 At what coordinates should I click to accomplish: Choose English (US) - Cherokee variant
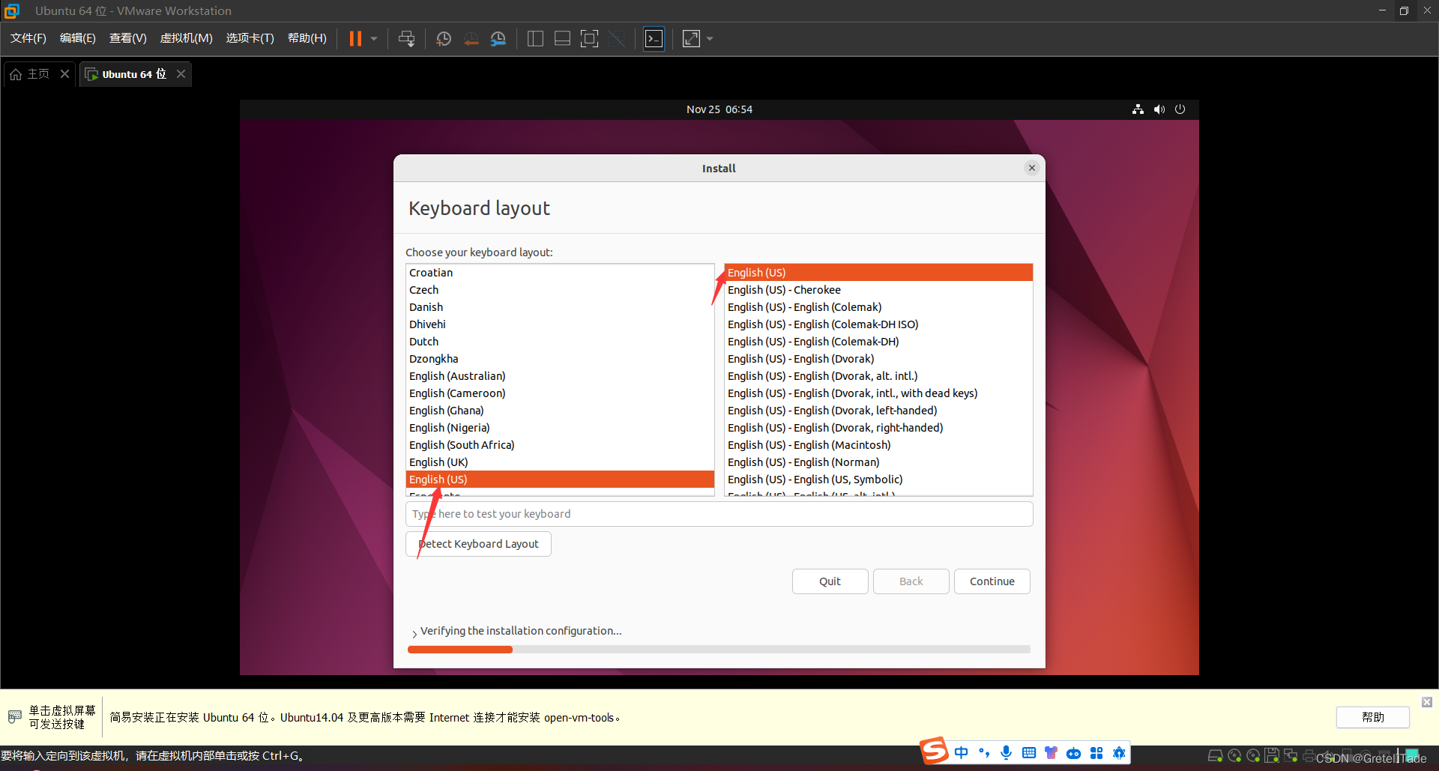[x=878, y=290]
